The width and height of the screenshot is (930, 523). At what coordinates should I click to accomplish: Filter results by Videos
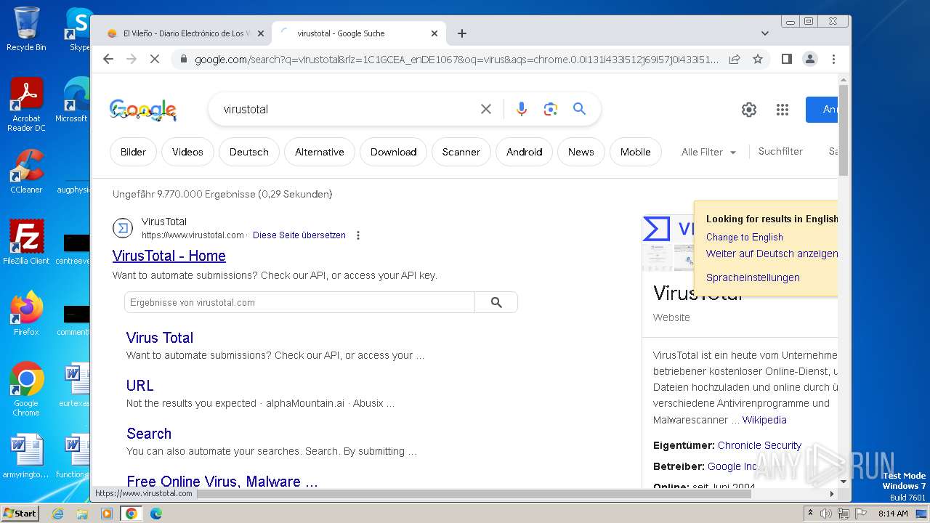pos(187,152)
